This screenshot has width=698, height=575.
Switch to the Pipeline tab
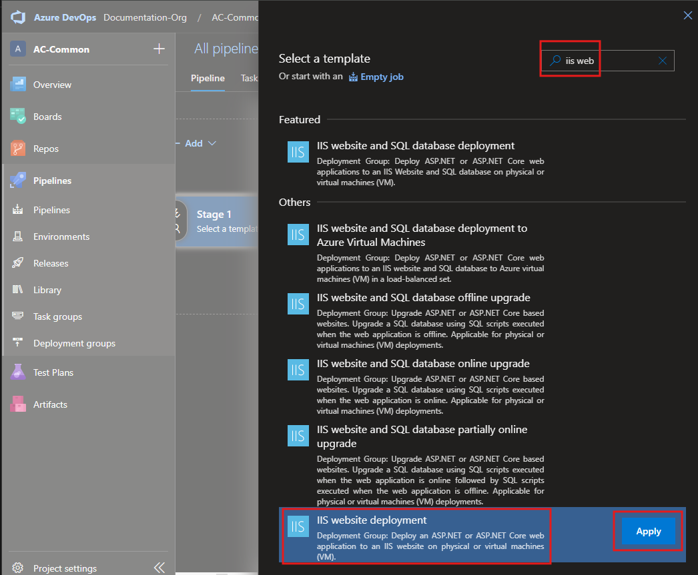(x=208, y=78)
